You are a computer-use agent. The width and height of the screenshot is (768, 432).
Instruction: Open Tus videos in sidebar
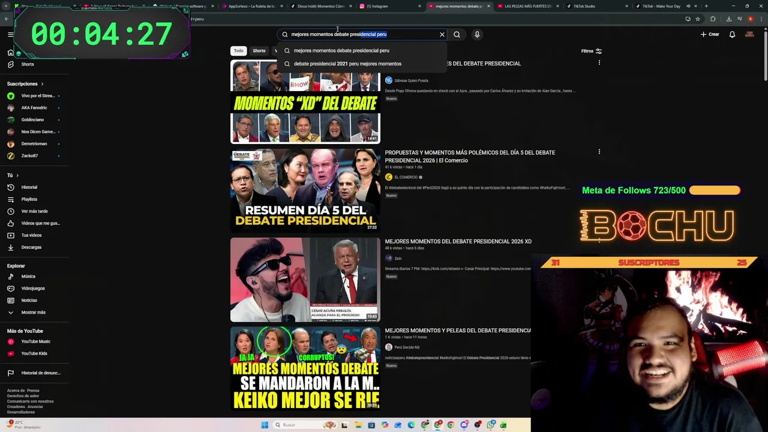click(30, 235)
